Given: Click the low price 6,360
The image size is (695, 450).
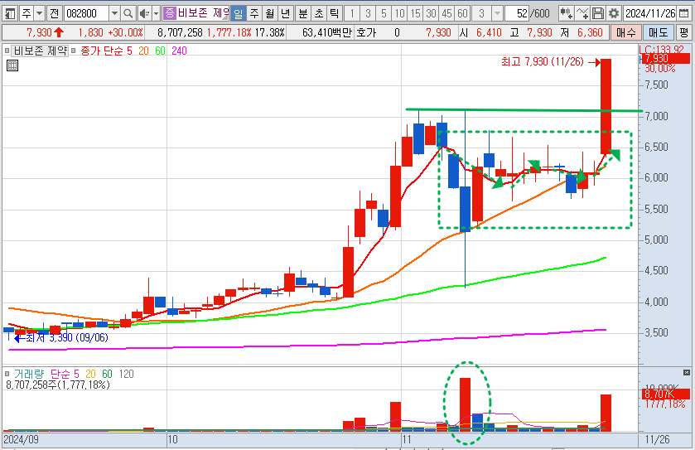Looking at the screenshot, I should [590, 32].
